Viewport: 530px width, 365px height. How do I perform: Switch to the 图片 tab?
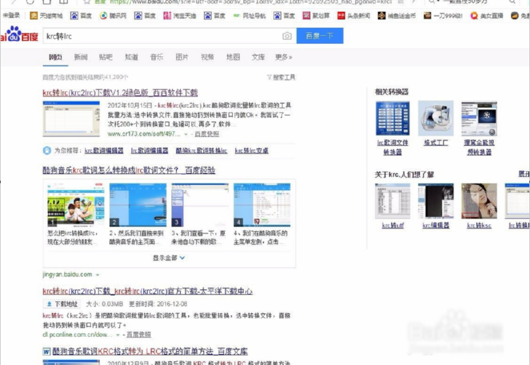tap(182, 57)
